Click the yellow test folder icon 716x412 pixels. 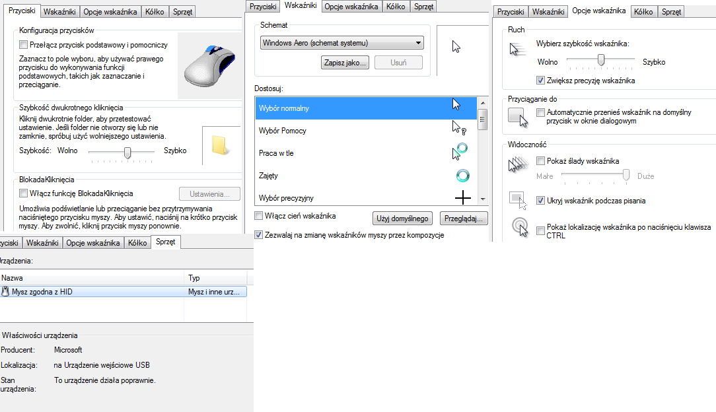pos(220,145)
